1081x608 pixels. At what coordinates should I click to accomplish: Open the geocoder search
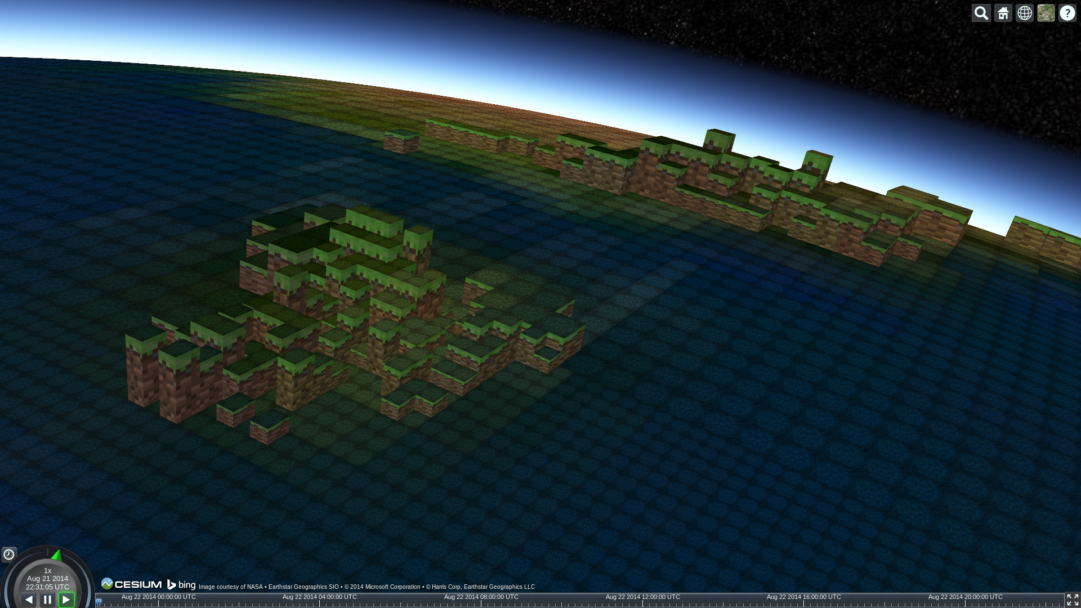coord(981,13)
